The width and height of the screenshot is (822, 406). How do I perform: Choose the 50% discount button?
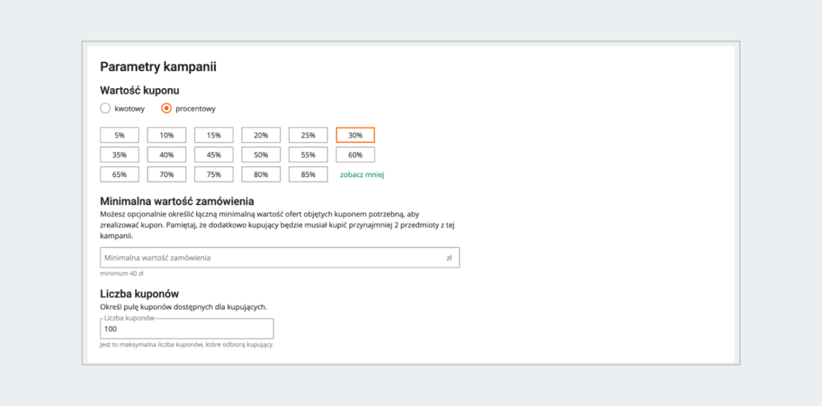click(x=261, y=154)
